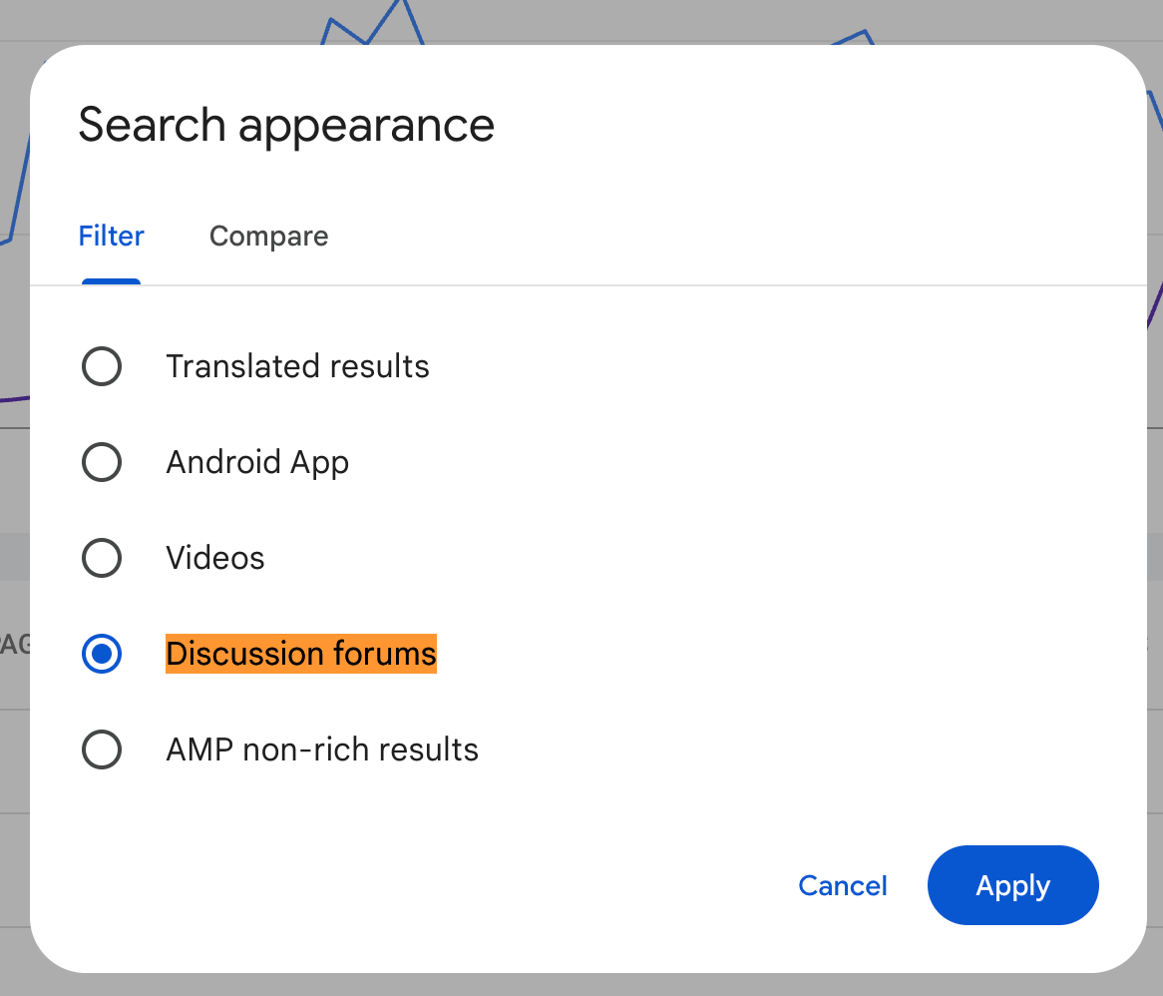Click the highlighted "Discussion forums" label text

coord(301,654)
